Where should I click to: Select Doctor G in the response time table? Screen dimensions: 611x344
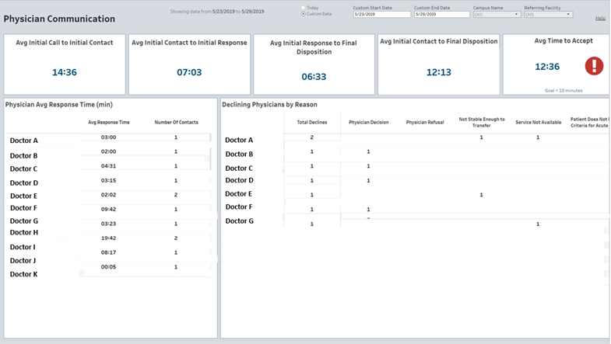pos(24,221)
